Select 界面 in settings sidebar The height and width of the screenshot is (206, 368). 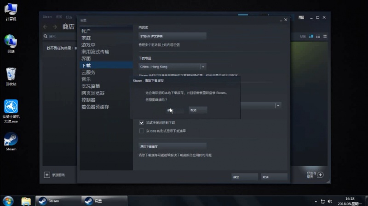[x=106, y=59]
